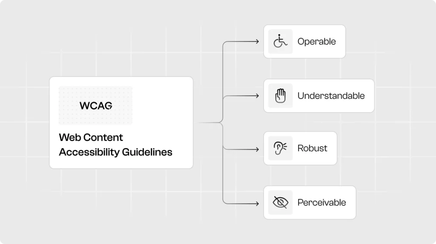
Task: Click the word Accessibility in the heading
Action: 89,152
